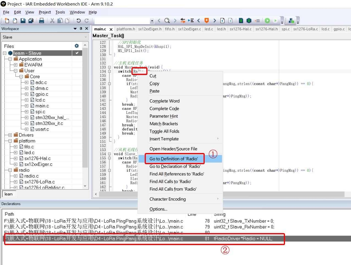Click the Save All toolbar icon
The width and height of the screenshot is (351, 265).
pyautogui.click(x=31, y=21)
